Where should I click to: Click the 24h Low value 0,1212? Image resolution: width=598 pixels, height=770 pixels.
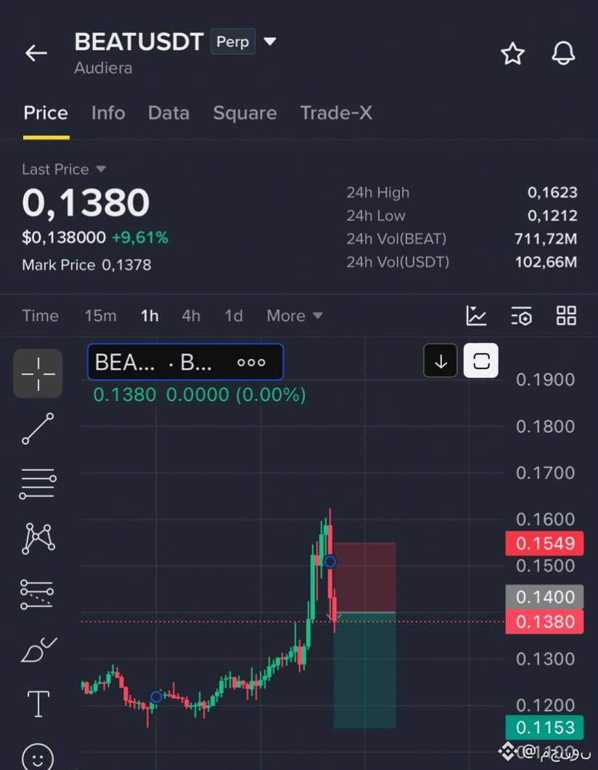click(x=552, y=216)
